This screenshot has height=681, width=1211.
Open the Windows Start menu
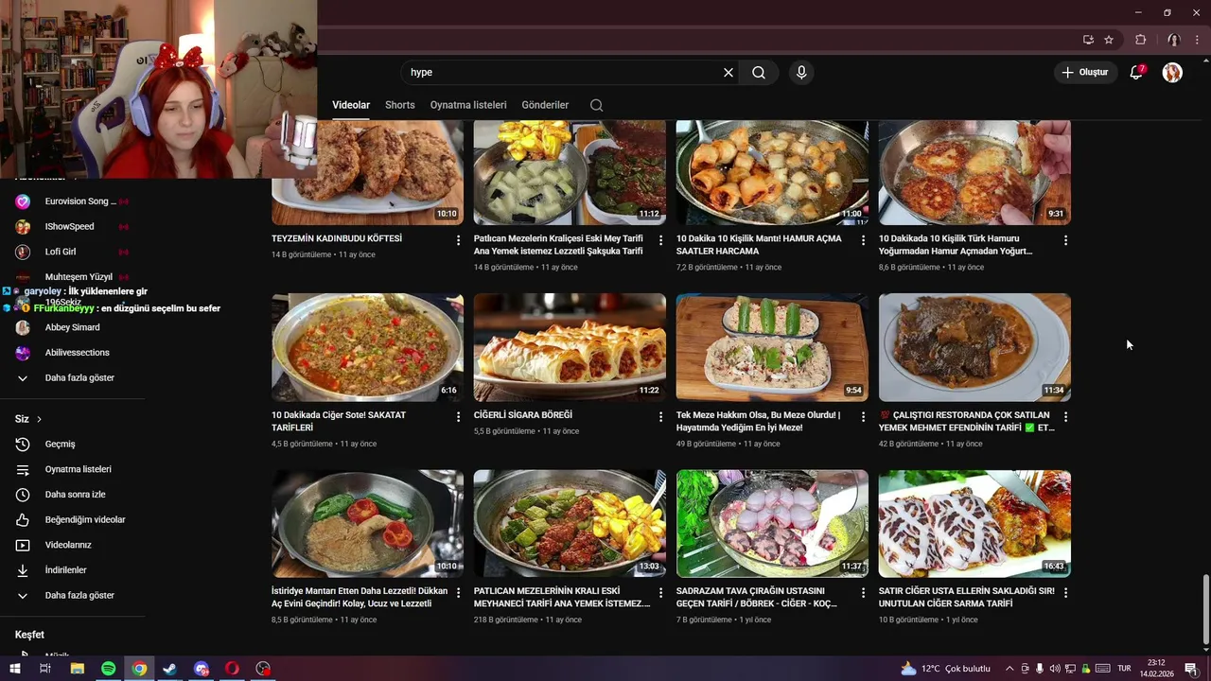(x=15, y=669)
